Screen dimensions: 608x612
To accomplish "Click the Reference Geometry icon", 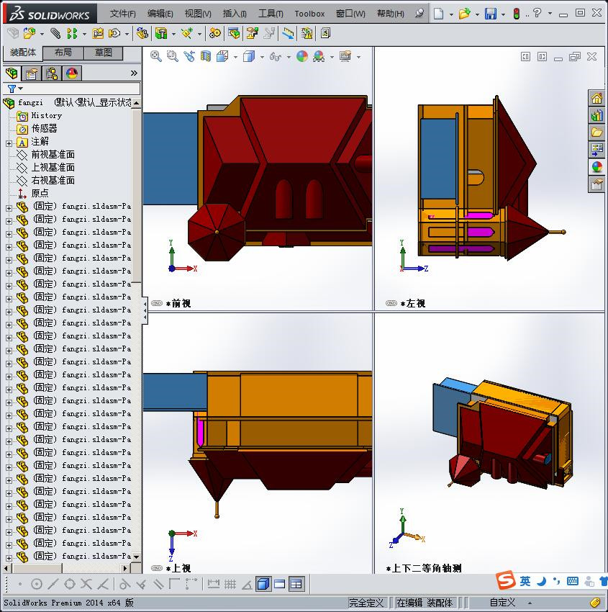I will point(187,34).
